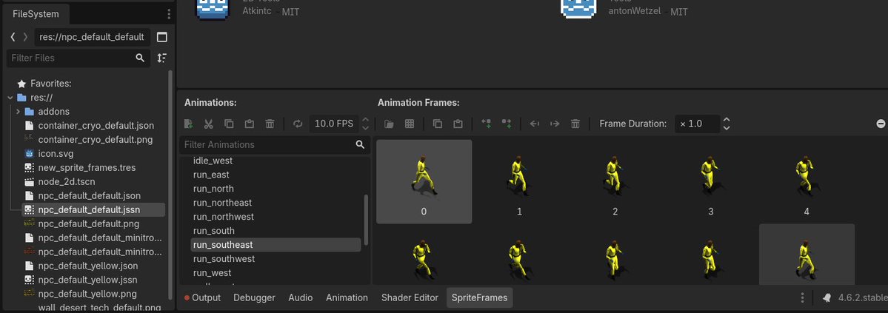
Task: Go back to previous FileSystem folder
Action: (x=13, y=37)
